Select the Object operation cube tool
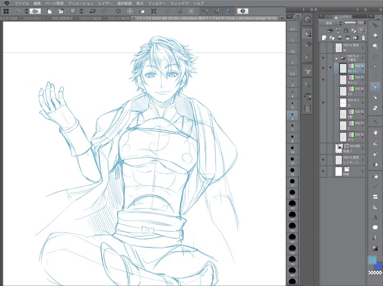Image resolution: width=383 pixels, height=286 pixels. 375,46
